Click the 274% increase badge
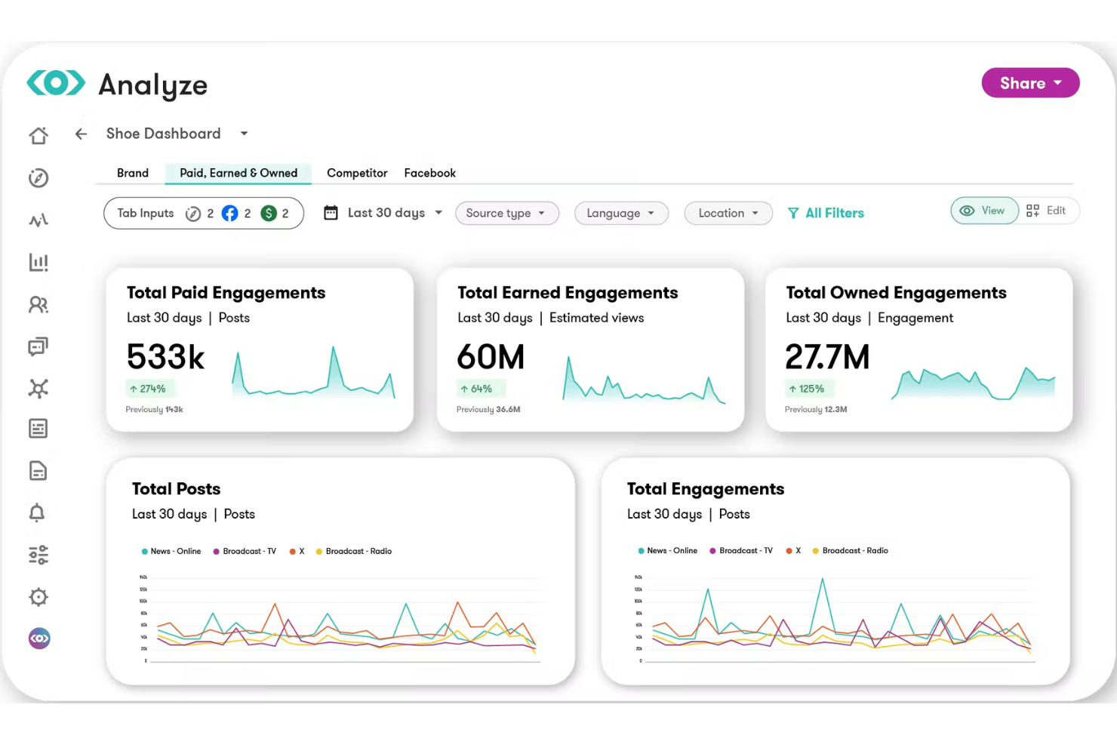This screenshot has width=1117, height=745. click(x=149, y=389)
